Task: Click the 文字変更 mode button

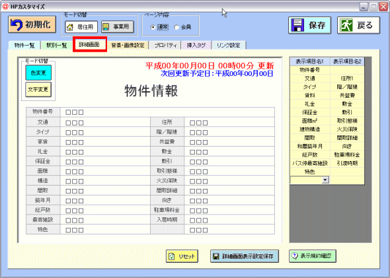Action: coord(38,89)
